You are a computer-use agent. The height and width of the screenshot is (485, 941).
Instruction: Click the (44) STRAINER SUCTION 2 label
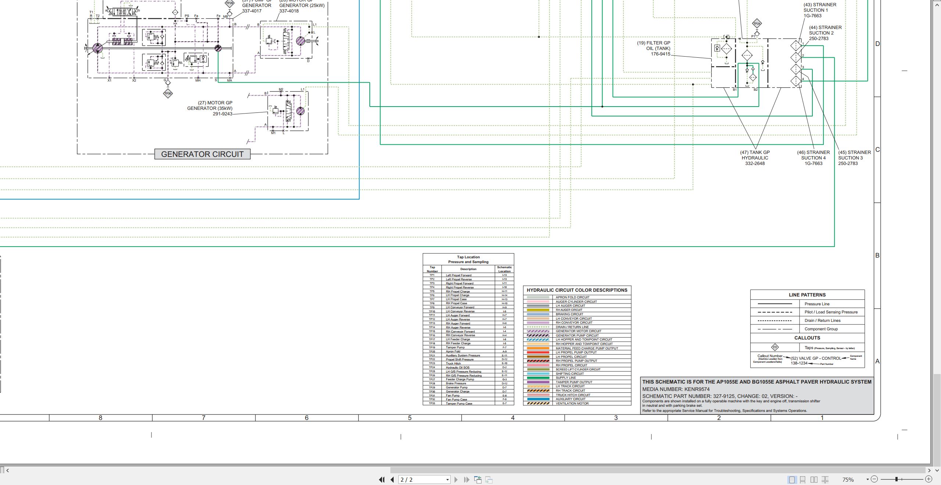point(825,33)
